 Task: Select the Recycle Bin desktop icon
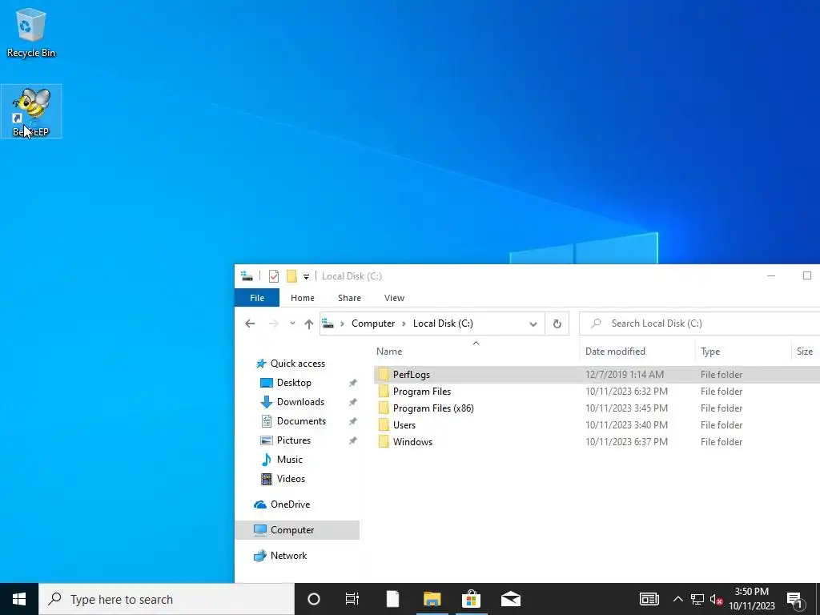[31, 32]
